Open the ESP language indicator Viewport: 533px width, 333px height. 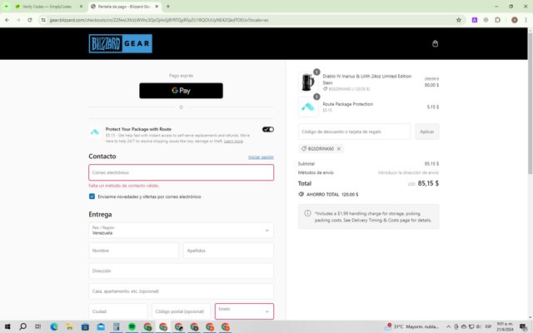488,327
